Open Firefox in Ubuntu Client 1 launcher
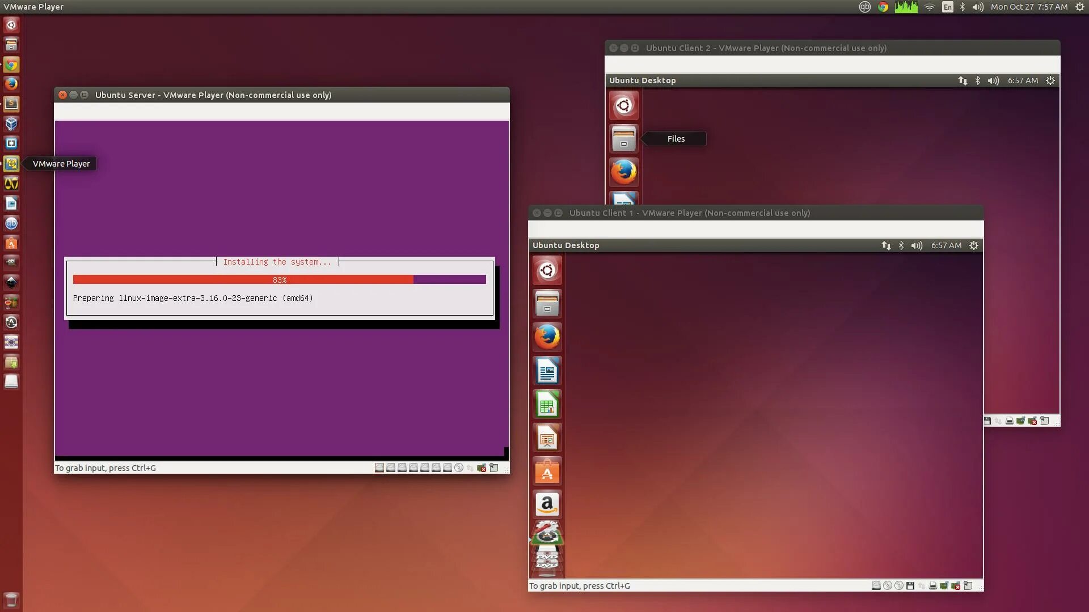The image size is (1089, 612). pyautogui.click(x=547, y=337)
